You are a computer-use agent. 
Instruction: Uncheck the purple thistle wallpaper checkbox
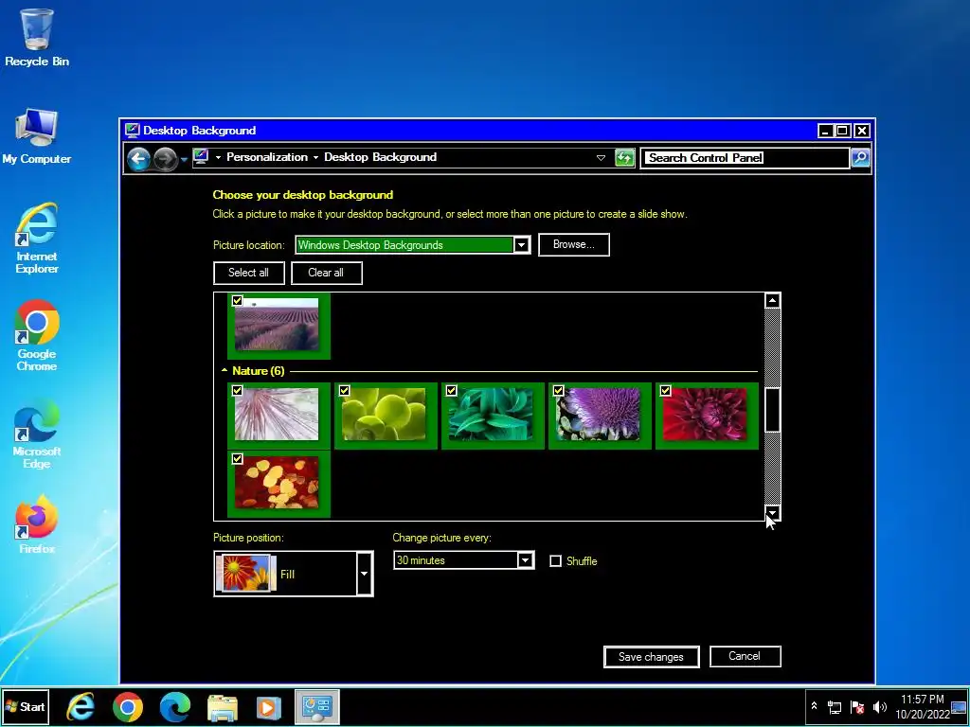pyautogui.click(x=559, y=391)
